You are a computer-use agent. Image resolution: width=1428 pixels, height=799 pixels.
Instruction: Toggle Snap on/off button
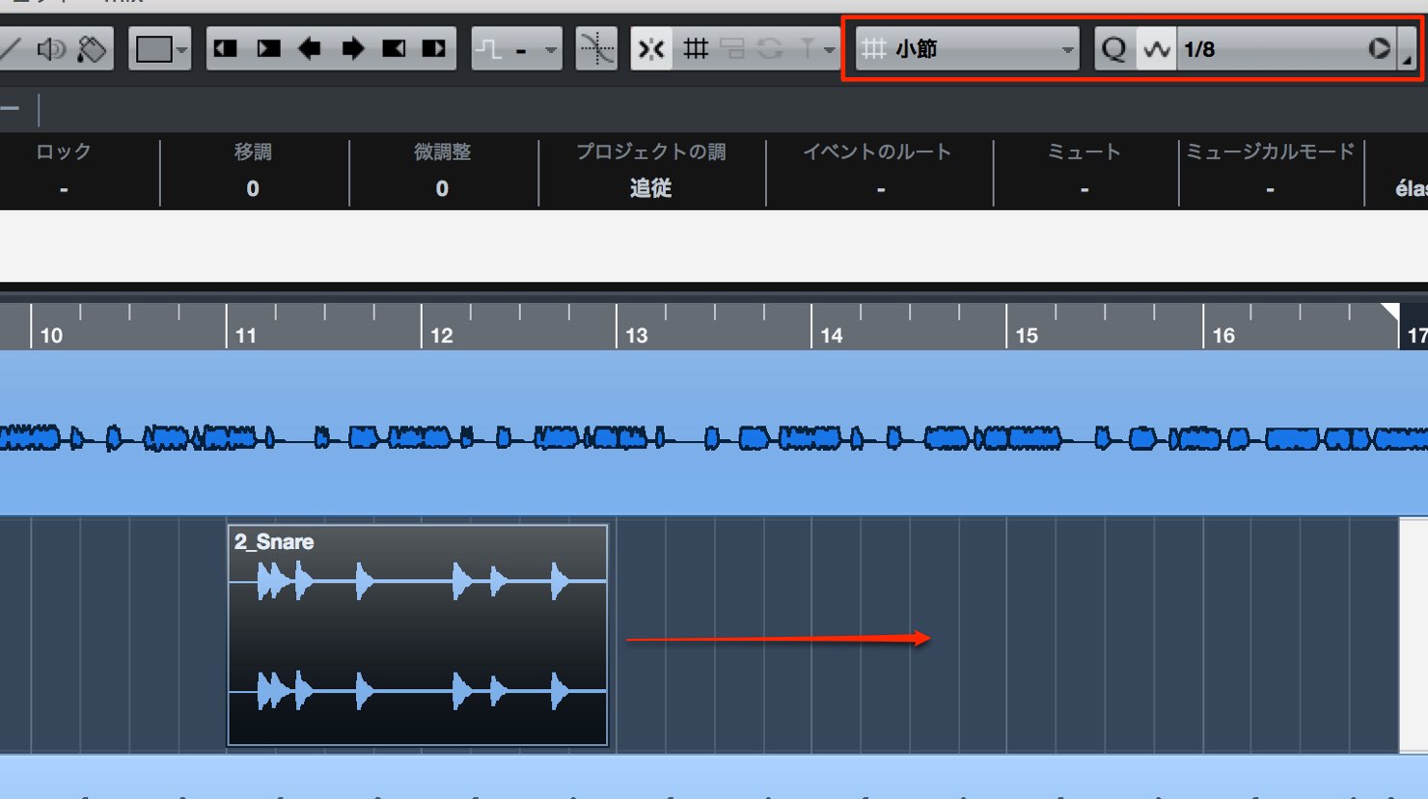click(652, 49)
